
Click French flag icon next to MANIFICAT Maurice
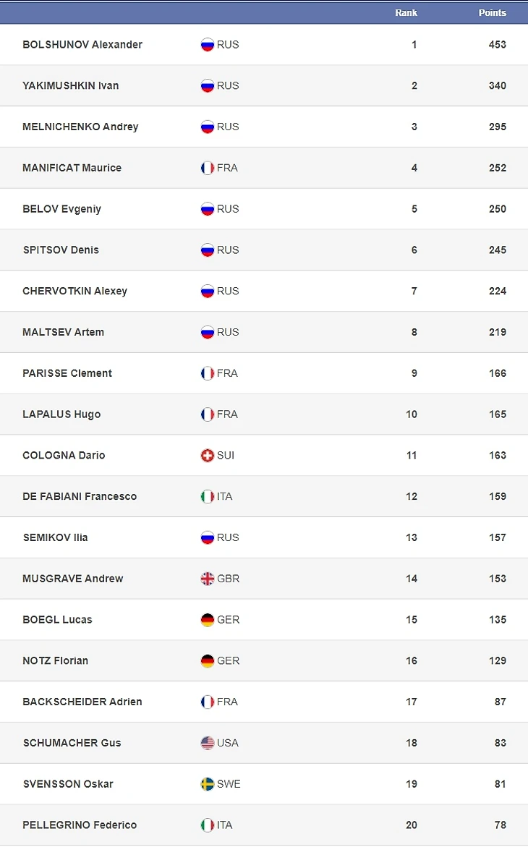coord(208,168)
